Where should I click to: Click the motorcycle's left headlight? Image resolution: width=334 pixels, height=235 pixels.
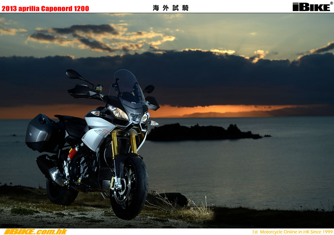(x=118, y=113)
